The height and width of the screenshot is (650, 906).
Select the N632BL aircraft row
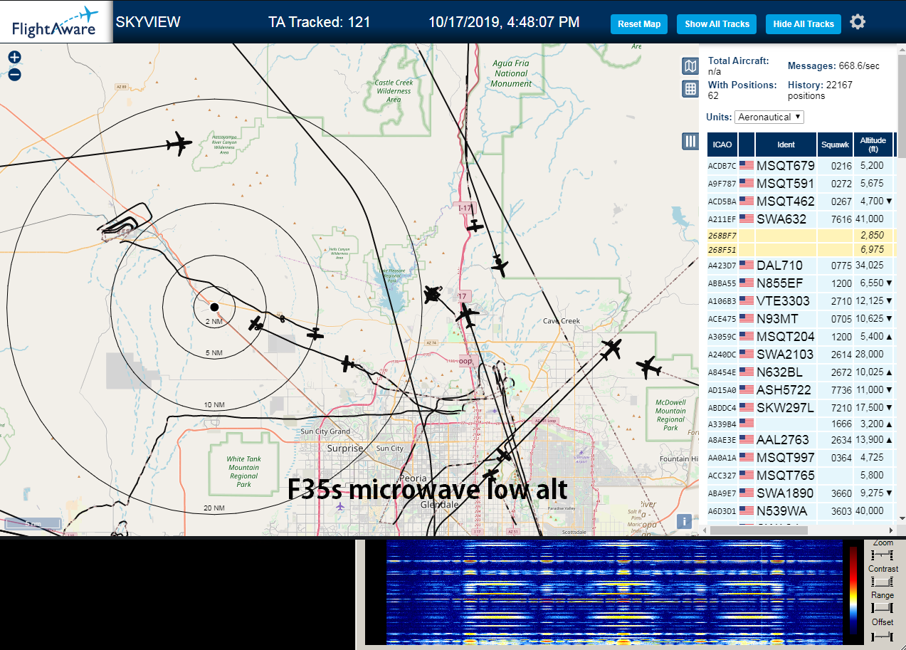click(801, 372)
